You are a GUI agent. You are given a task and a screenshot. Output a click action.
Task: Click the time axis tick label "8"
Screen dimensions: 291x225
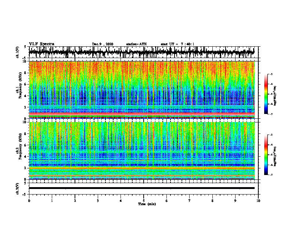212,201
